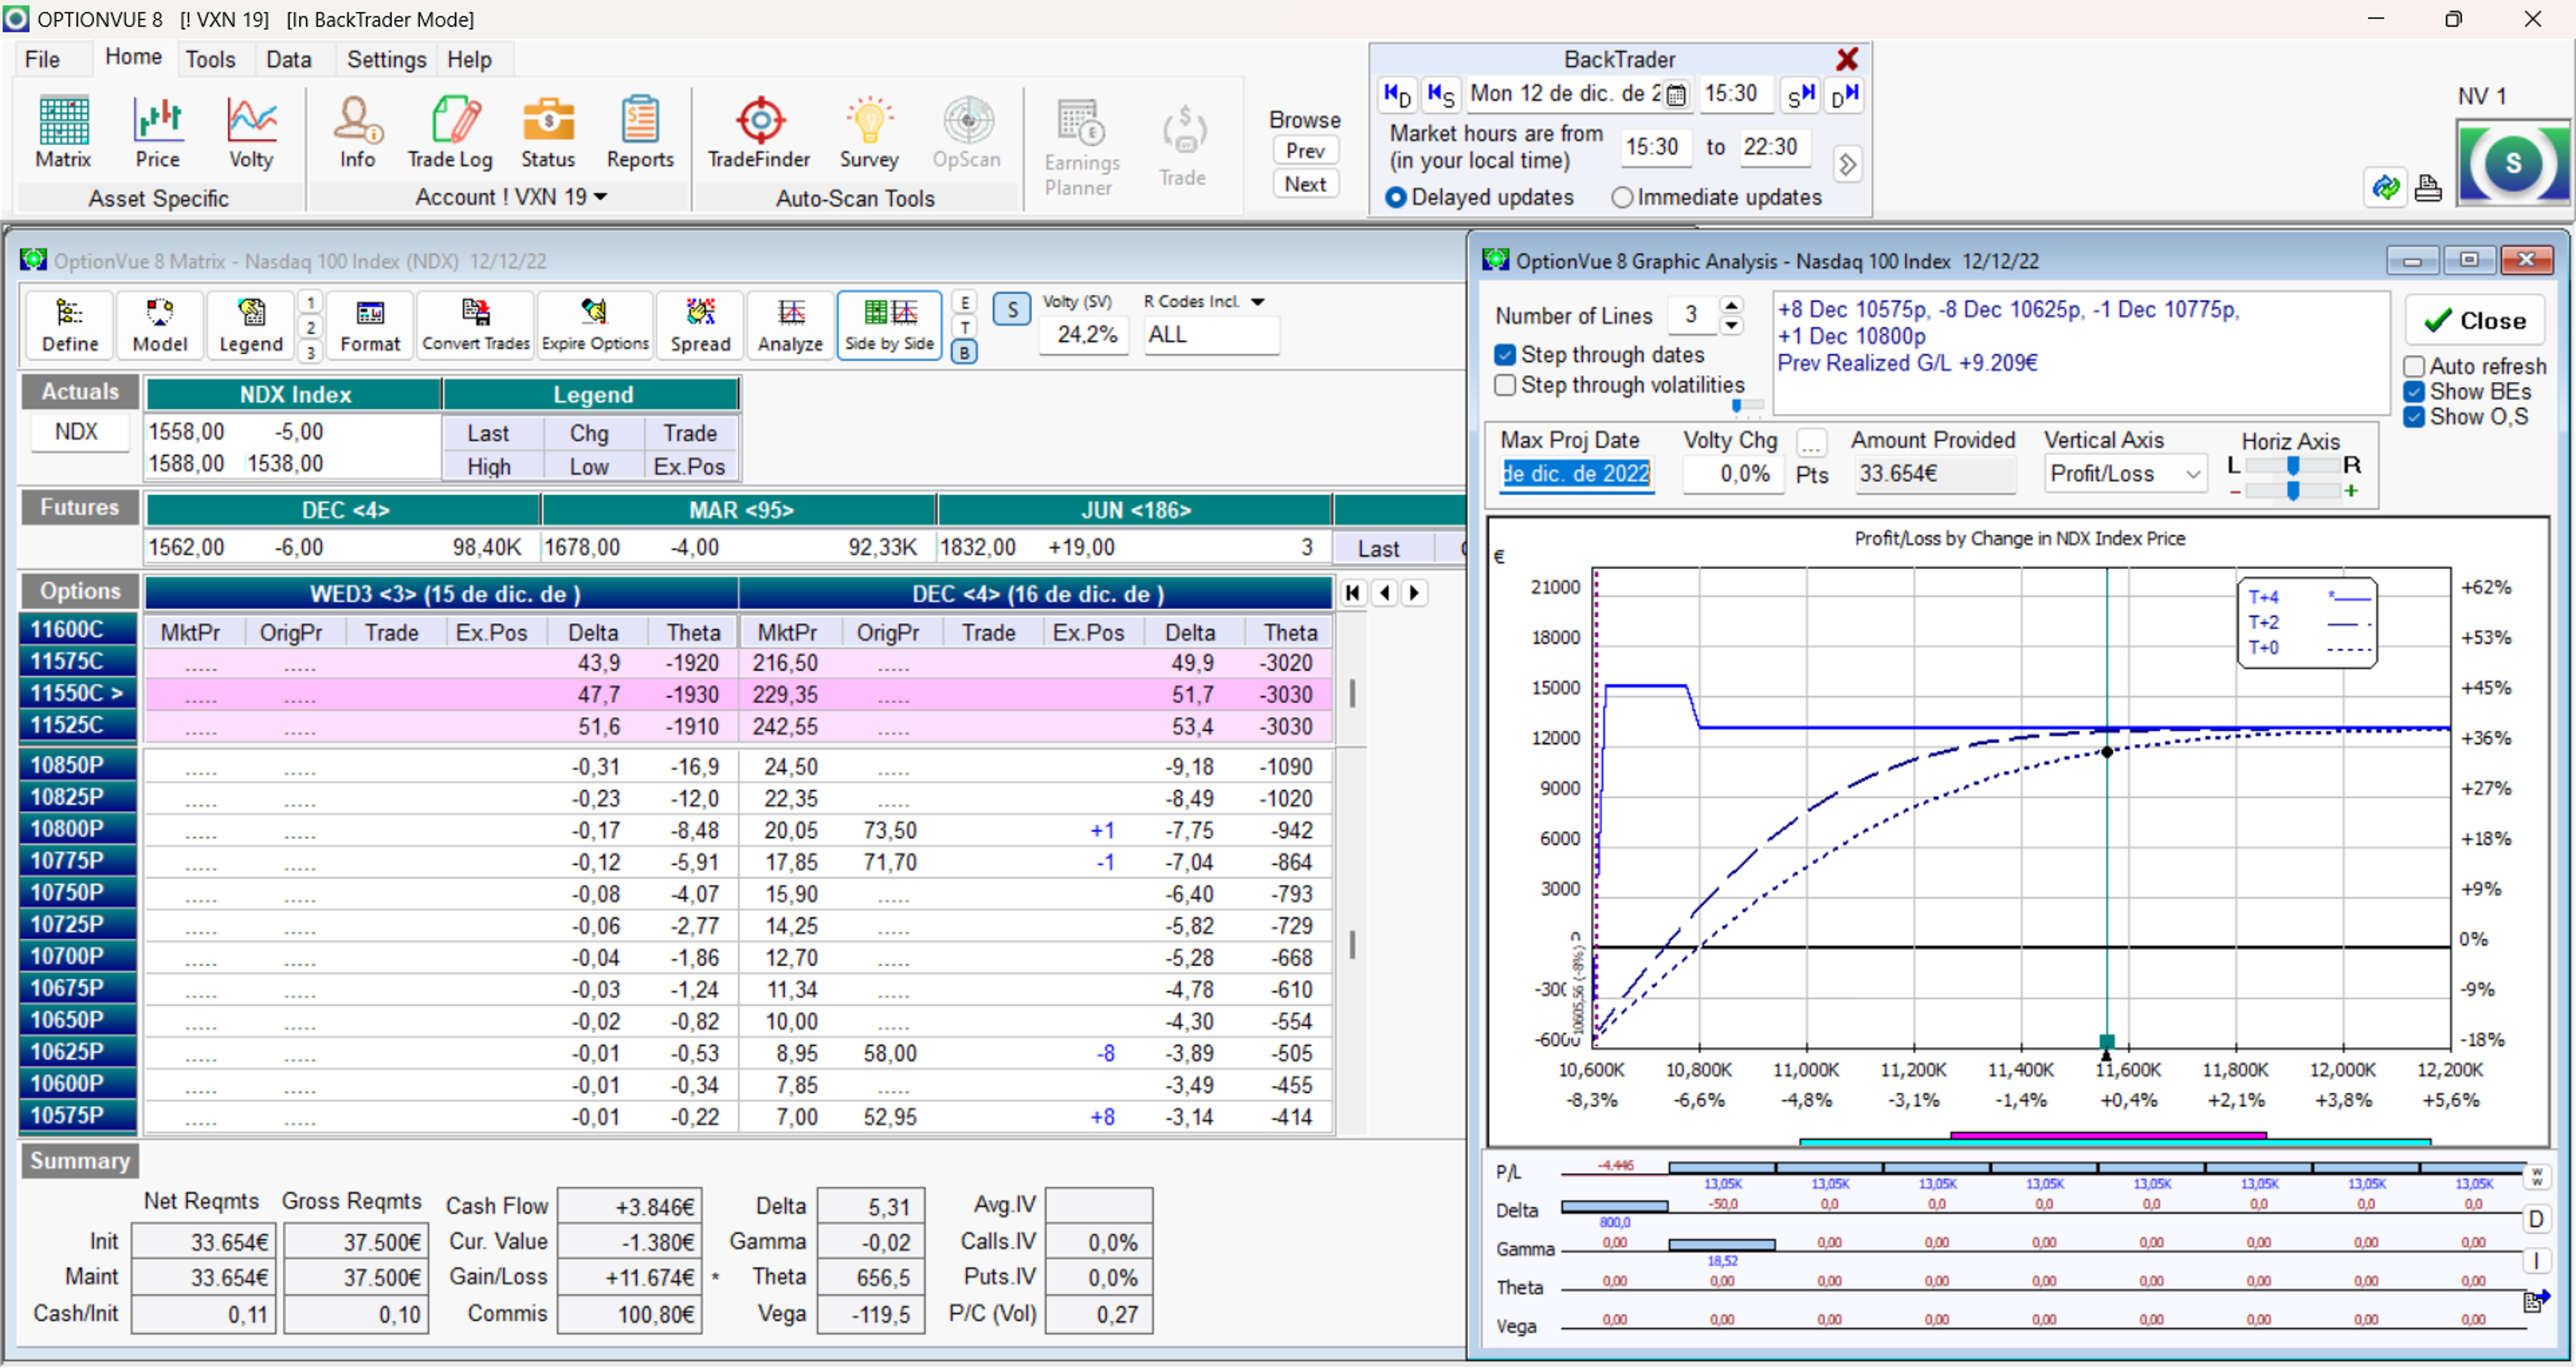Open the Price chart tool
This screenshot has width=2576, height=1368.
[x=157, y=133]
